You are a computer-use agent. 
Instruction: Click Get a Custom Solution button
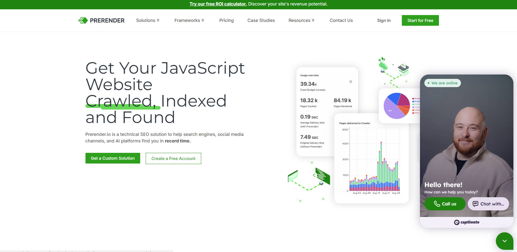113,158
